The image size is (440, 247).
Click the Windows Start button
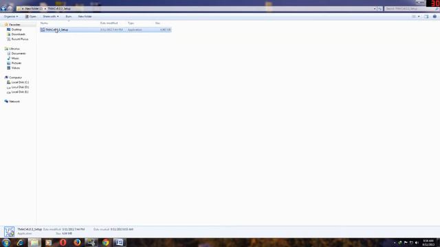coord(6,242)
